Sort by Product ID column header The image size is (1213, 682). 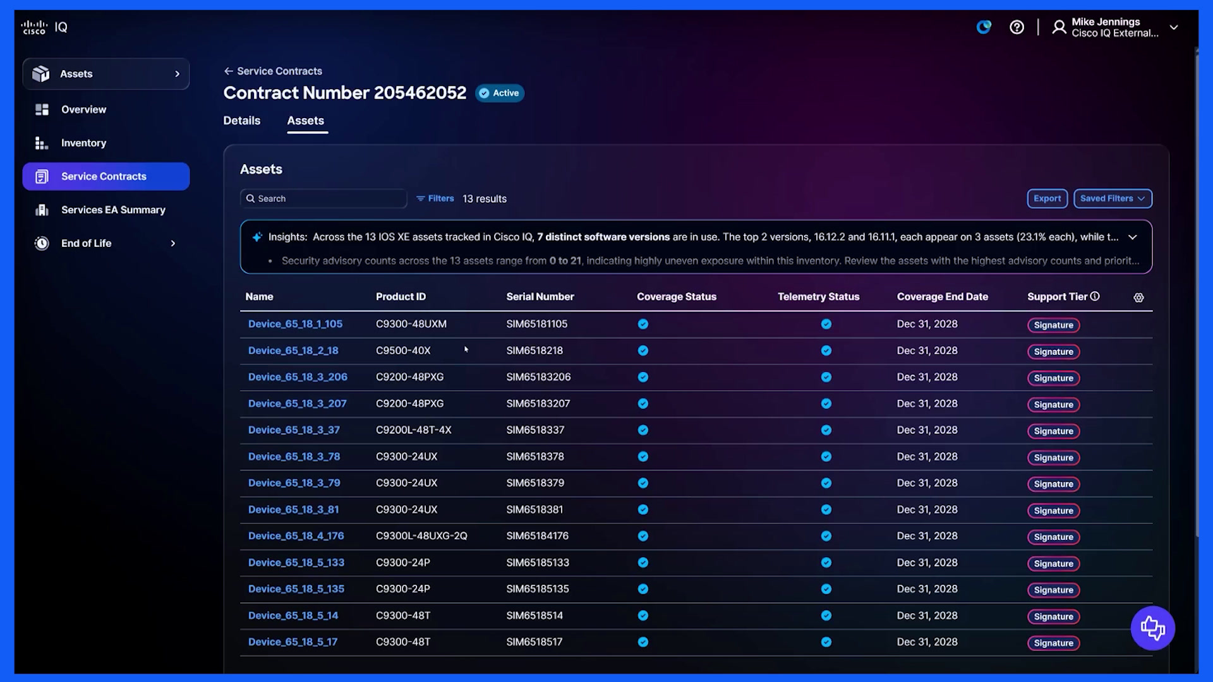tap(401, 297)
